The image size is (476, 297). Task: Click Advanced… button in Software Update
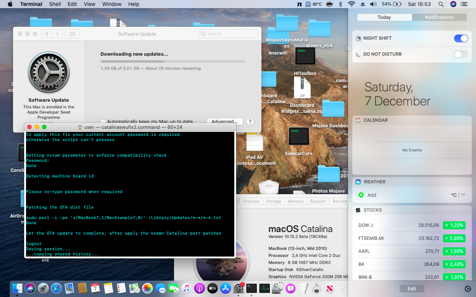pyautogui.click(x=225, y=121)
